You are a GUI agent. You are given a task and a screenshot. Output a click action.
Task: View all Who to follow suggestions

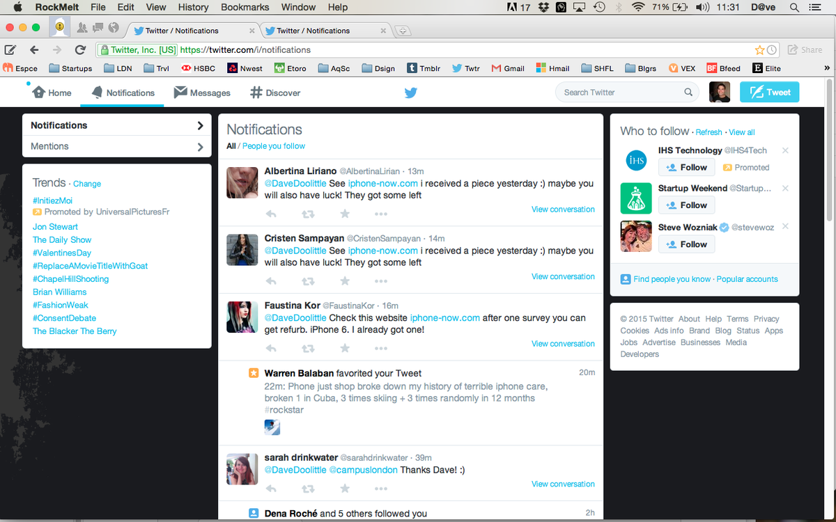point(742,132)
